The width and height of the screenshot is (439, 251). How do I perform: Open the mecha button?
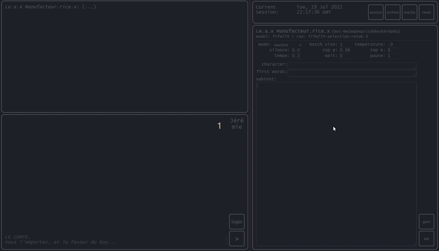pos(409,12)
